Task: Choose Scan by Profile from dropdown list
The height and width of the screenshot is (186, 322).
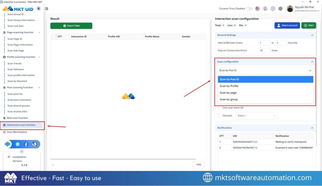Action: coord(229,86)
